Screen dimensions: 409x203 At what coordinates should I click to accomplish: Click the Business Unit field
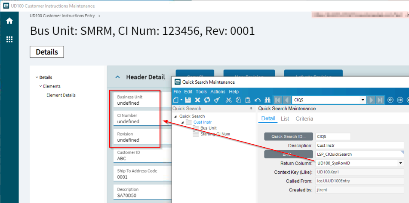[x=142, y=100]
